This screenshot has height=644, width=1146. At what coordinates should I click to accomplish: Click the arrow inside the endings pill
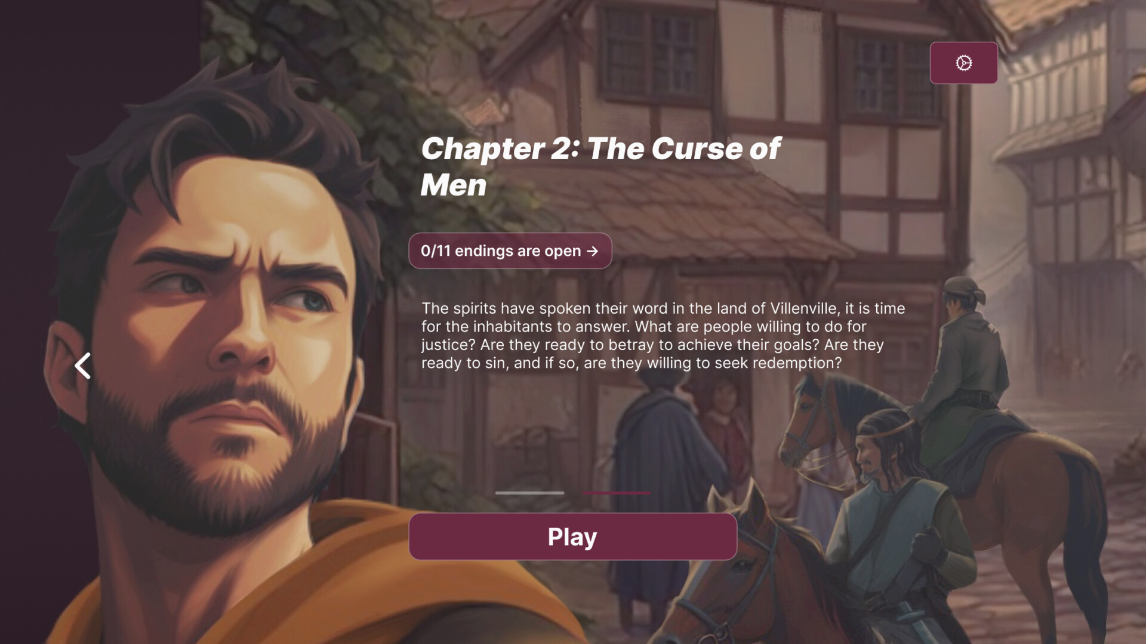592,251
